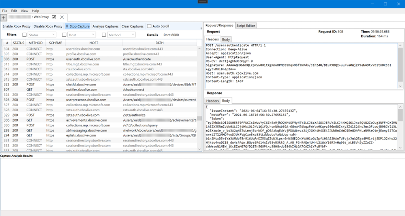Close the WebProxy tab with X icon
Viewport: 405px width, 216px height.
tap(62, 17)
